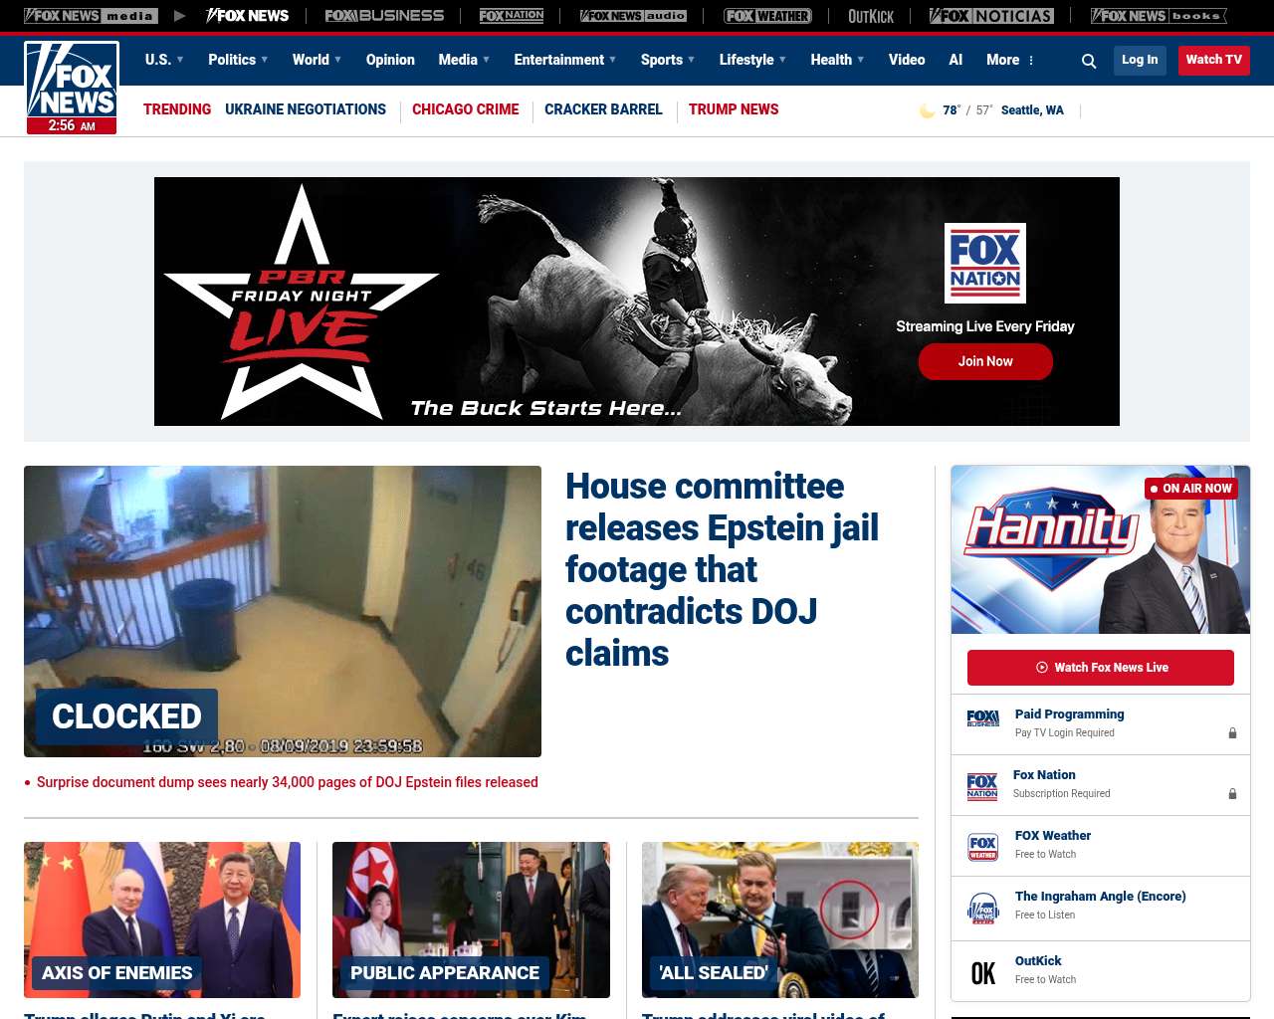
Task: Click the lock icon on Paid Programming row
Action: point(1232,733)
